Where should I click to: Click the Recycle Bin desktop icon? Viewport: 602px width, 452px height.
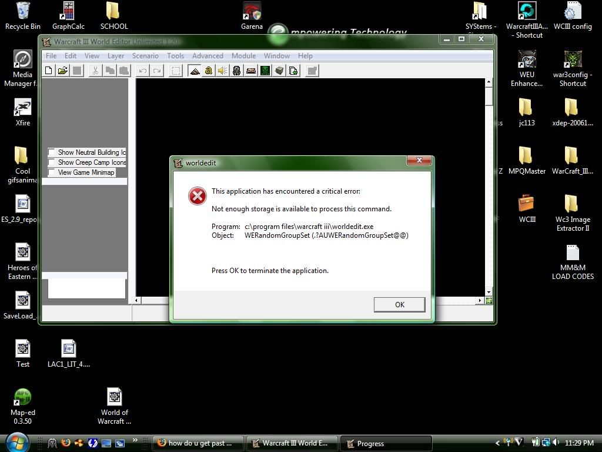(23, 16)
